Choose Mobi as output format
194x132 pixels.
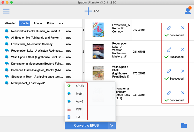coord(79,94)
